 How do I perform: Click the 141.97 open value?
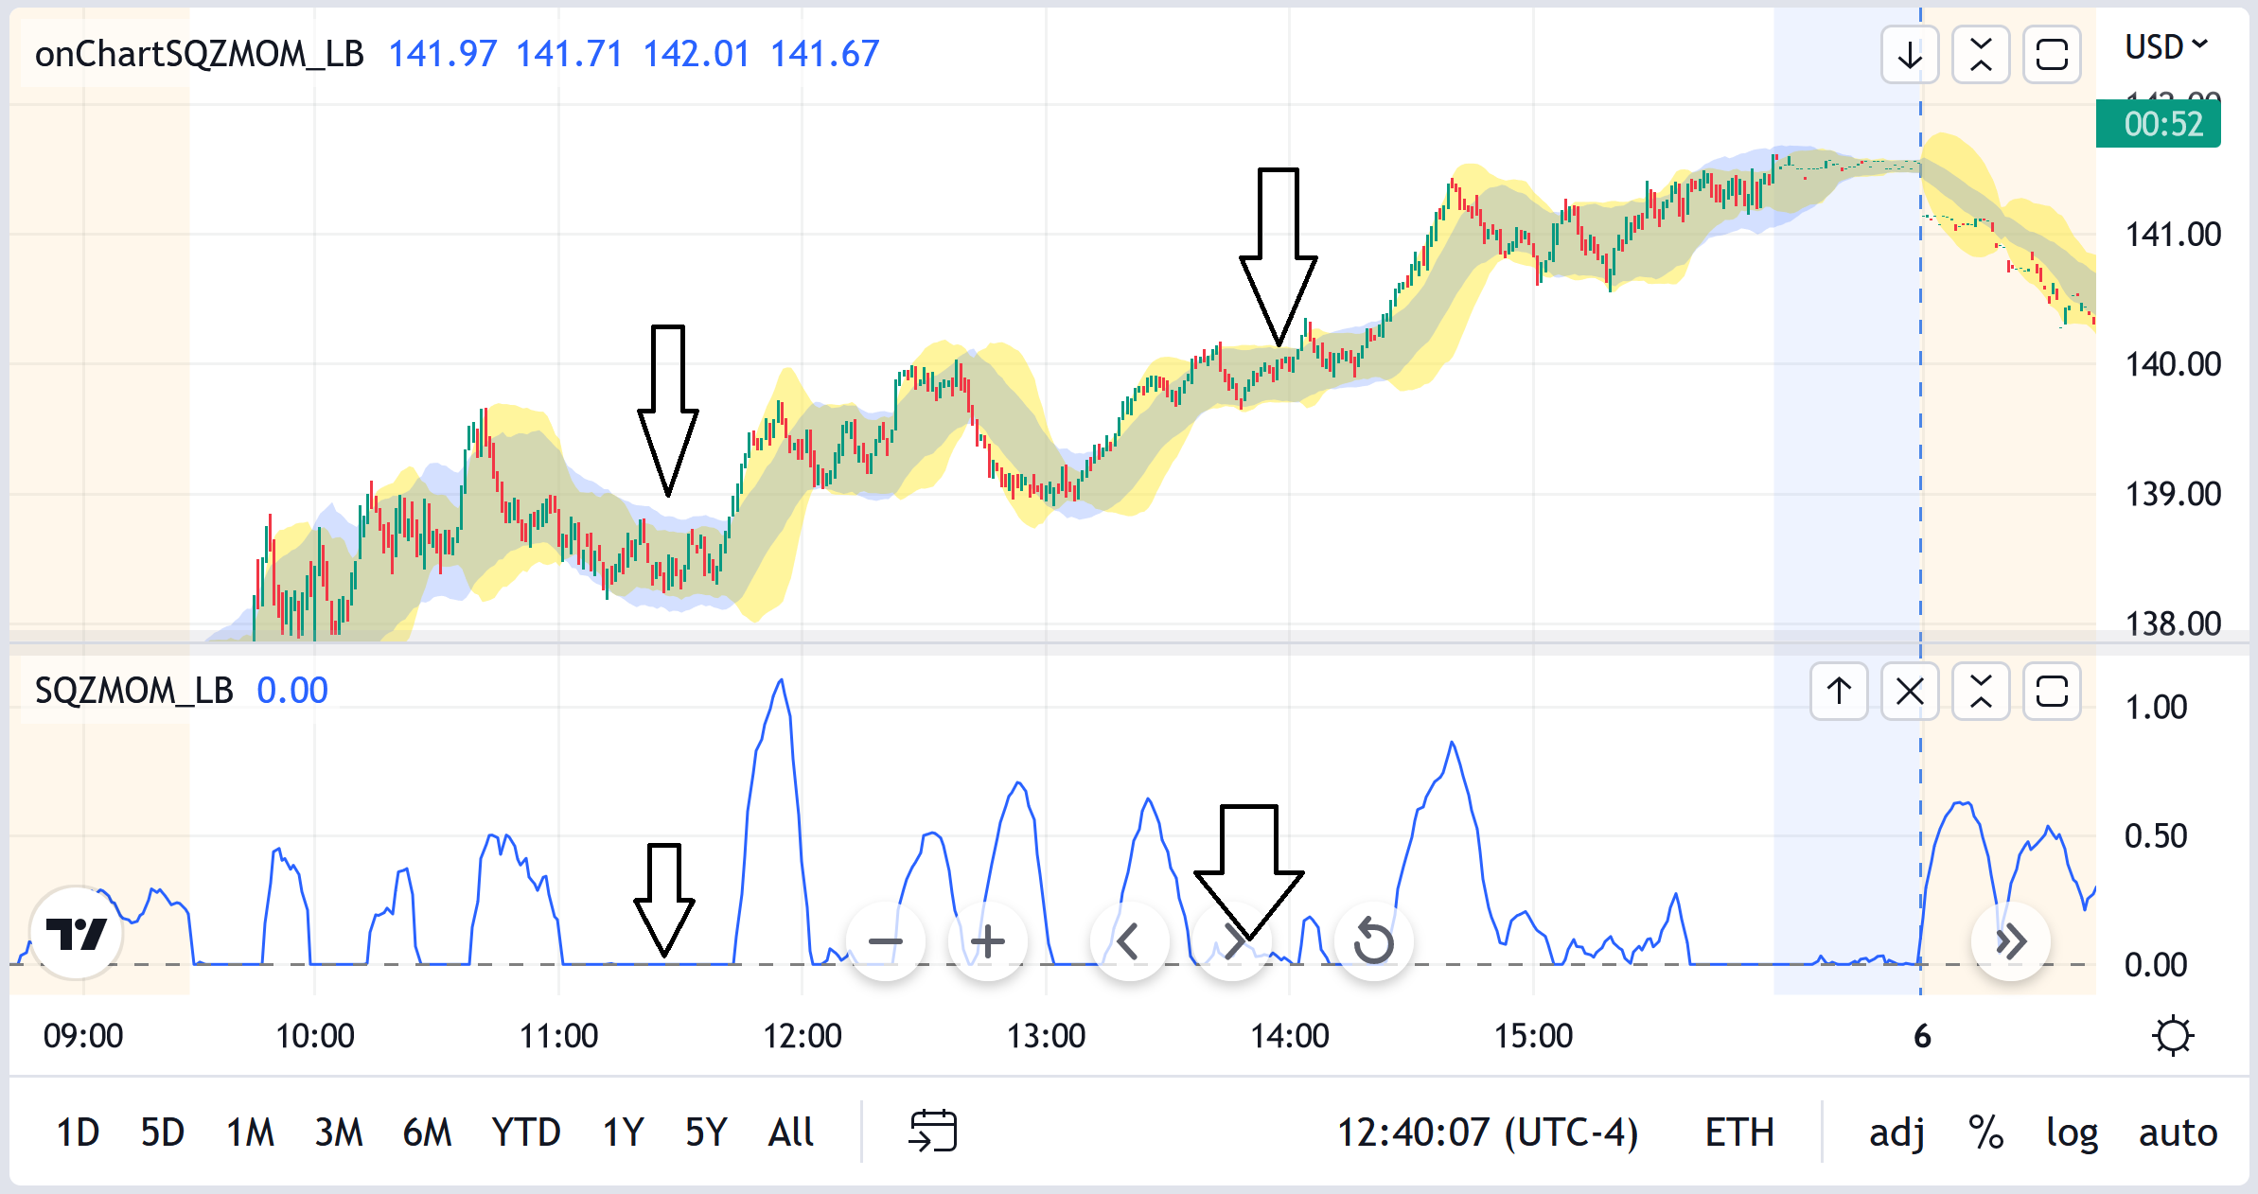pos(443,54)
